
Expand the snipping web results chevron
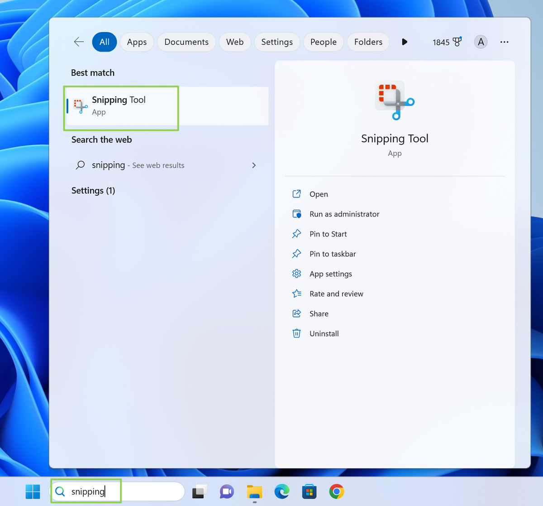(x=254, y=165)
